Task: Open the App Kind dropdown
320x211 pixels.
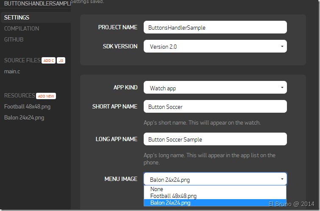Action: pos(215,88)
